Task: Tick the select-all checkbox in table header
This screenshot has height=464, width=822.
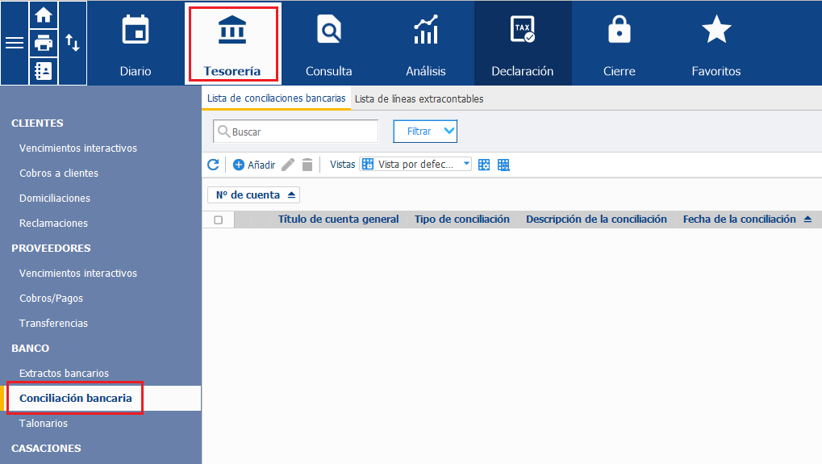Action: [218, 219]
